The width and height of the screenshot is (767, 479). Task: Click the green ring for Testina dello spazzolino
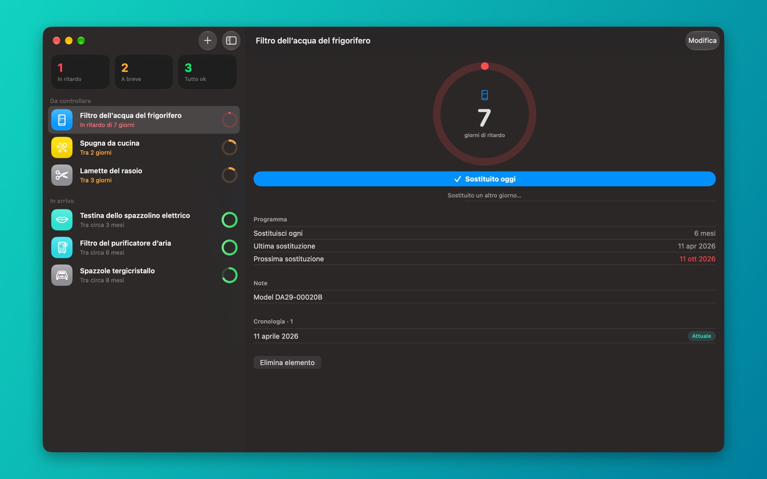point(230,220)
